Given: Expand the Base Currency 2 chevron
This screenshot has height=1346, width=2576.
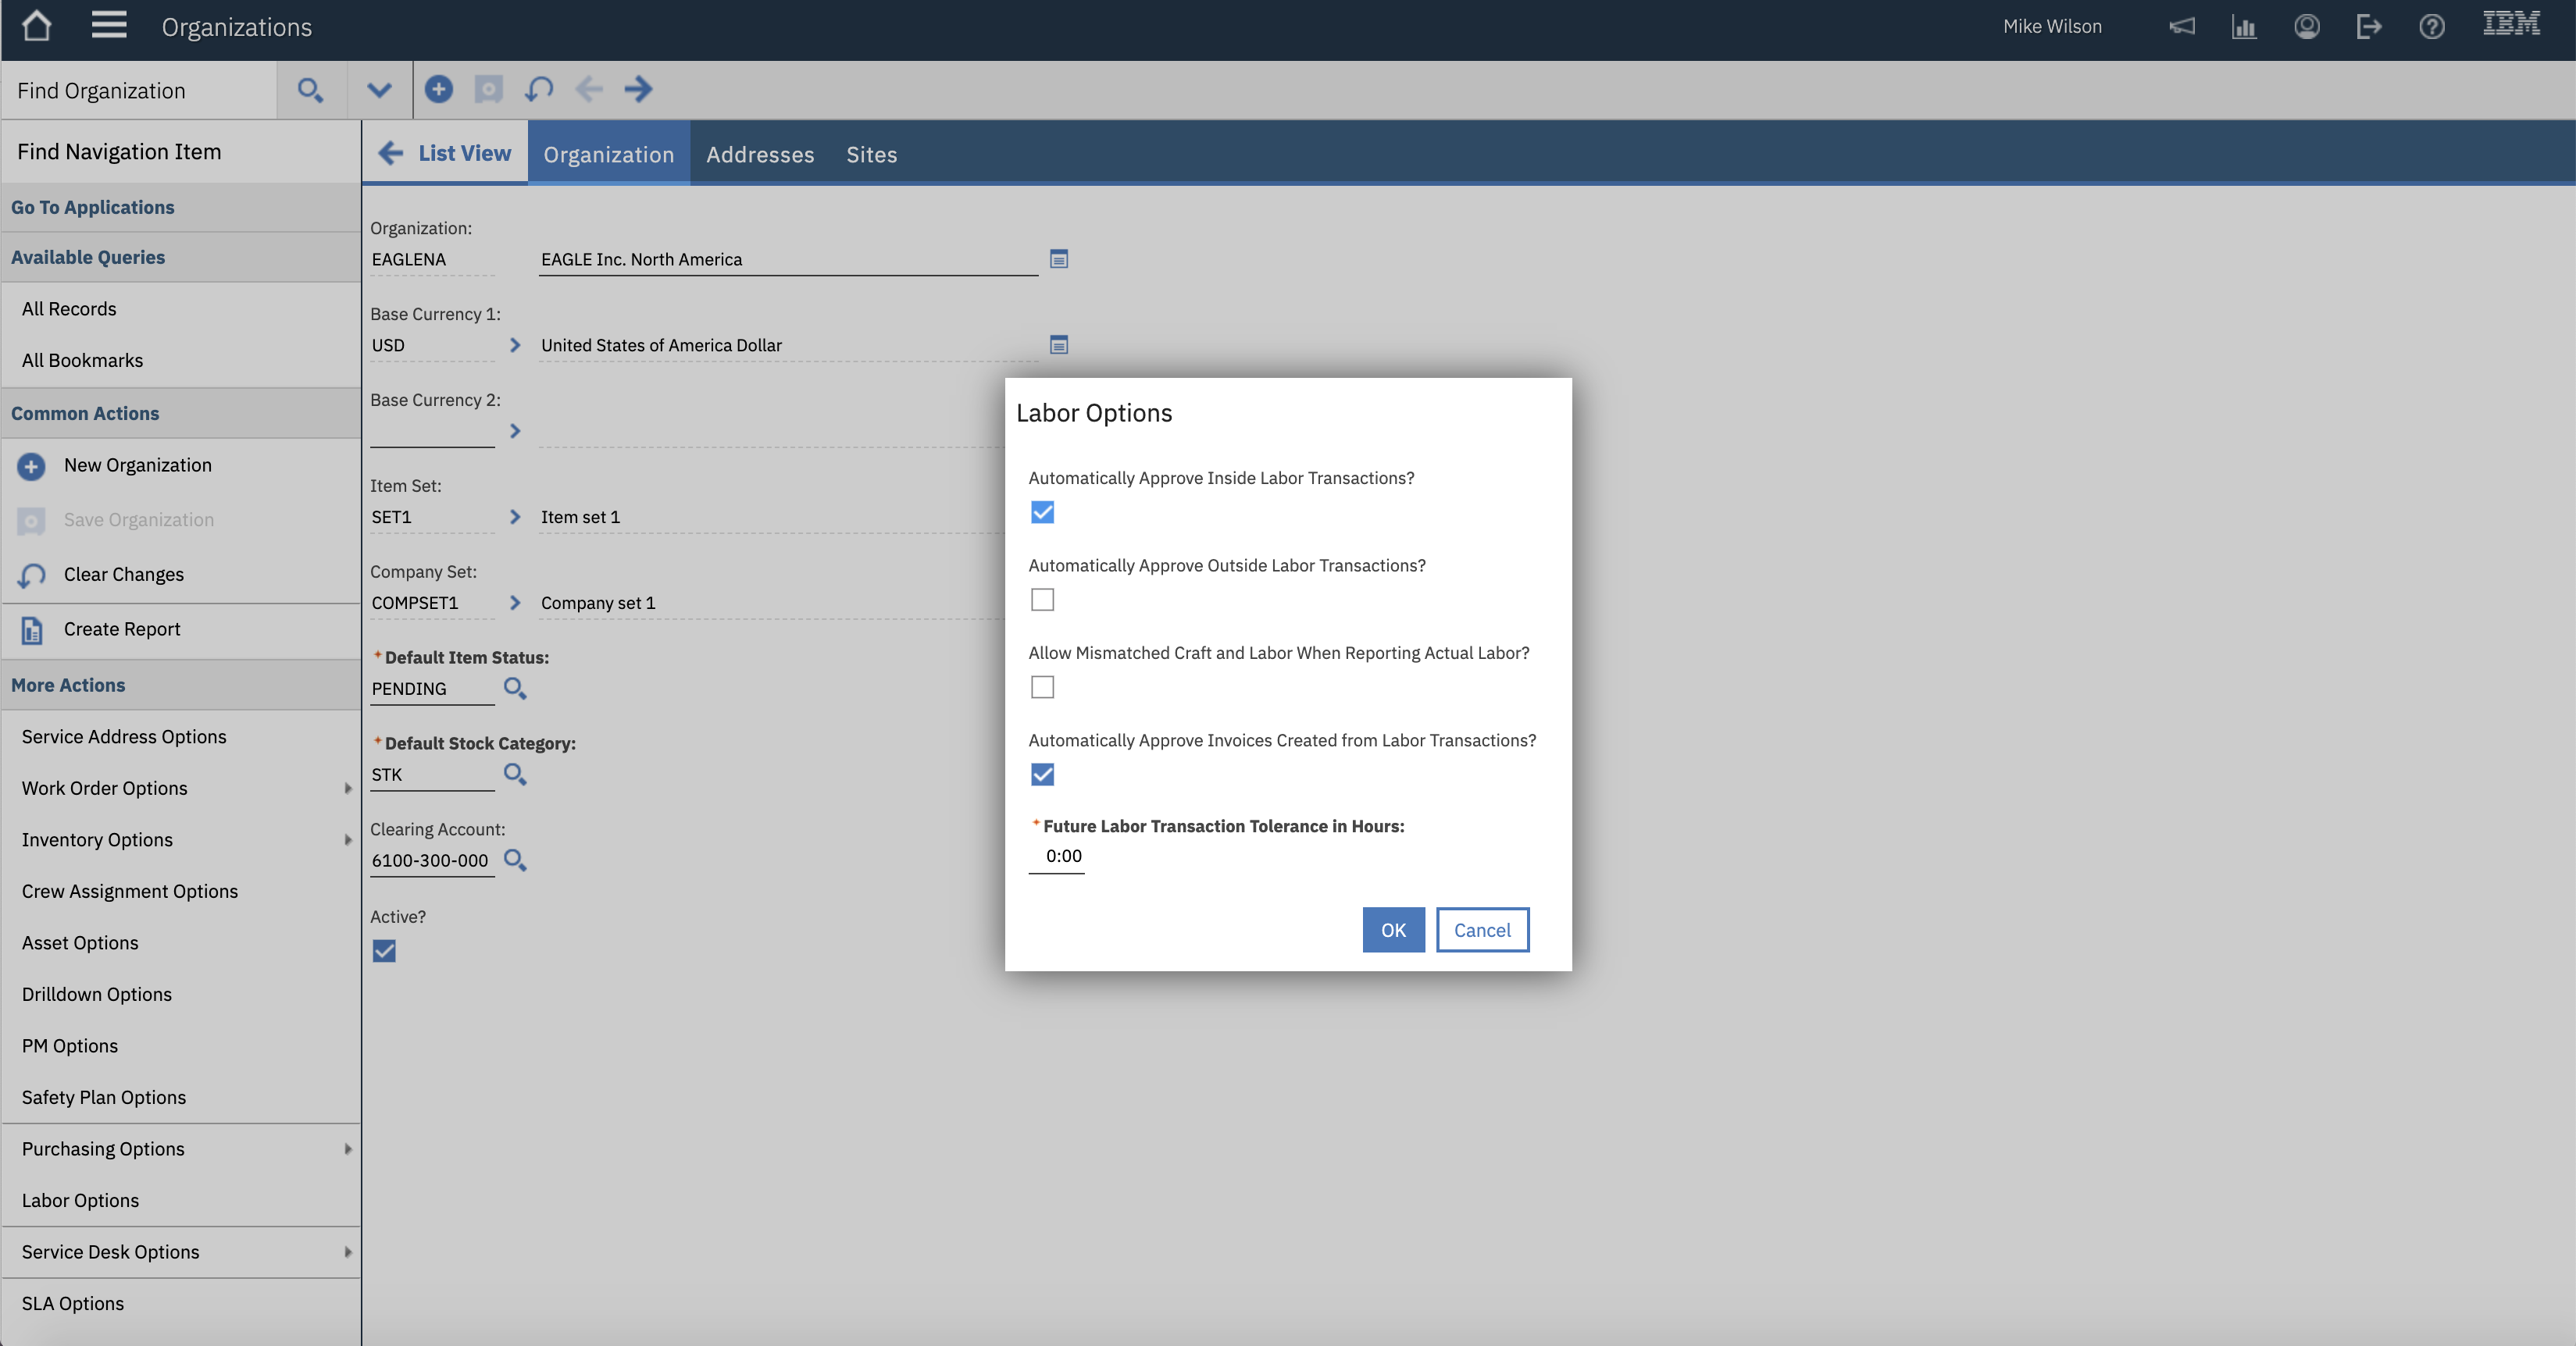Looking at the screenshot, I should (515, 431).
